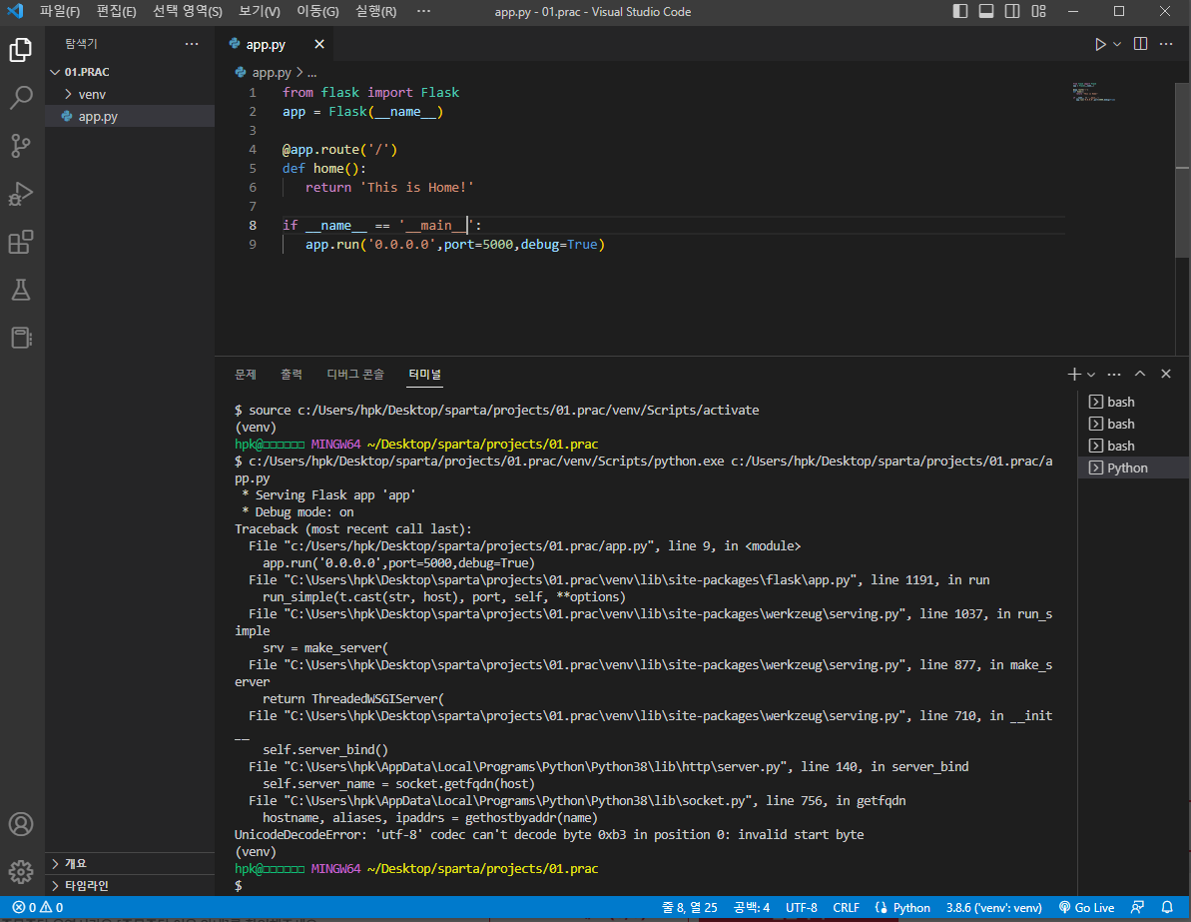This screenshot has width=1191, height=922.
Task: Open the 편집(E) menu
Action: [116, 11]
